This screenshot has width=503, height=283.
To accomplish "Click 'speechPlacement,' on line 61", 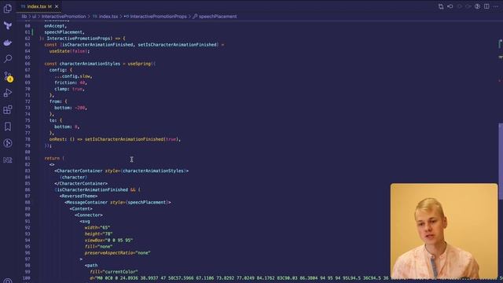I will click(x=64, y=32).
